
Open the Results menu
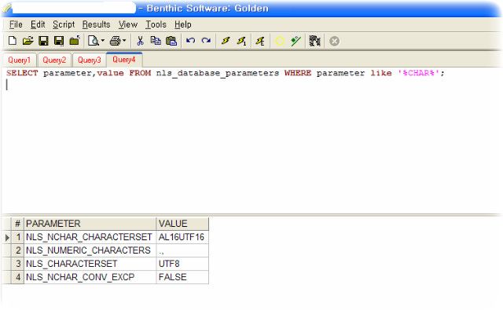point(96,24)
